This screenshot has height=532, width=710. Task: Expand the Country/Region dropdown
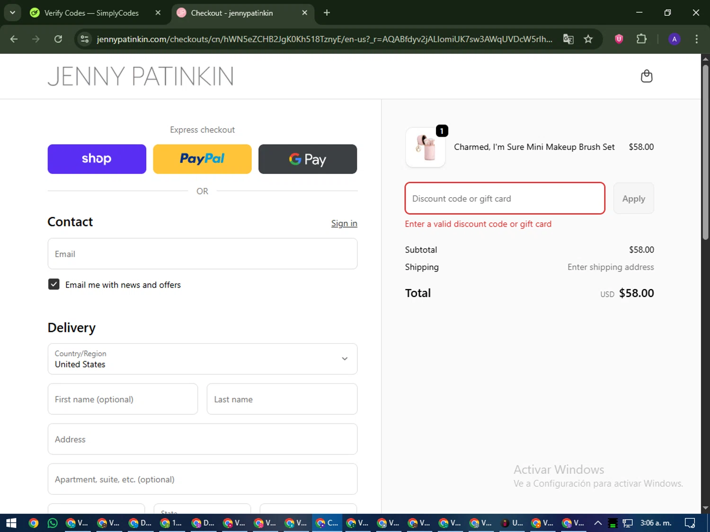[x=203, y=359]
